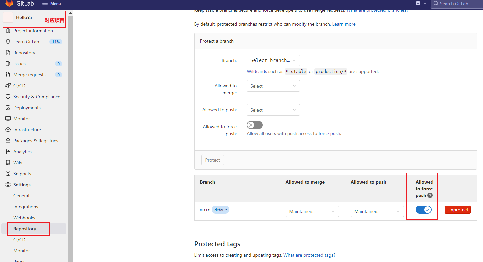
Task: Click the Issues count badge 0
Action: tap(59, 64)
